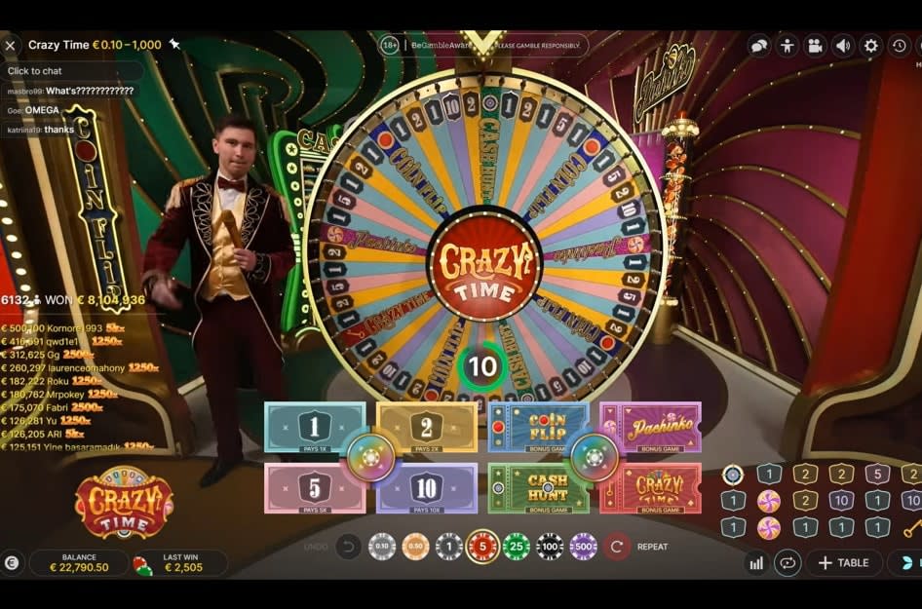Toggle the autoplay loop arrows icon
Screen dimensions: 922x609
tap(788, 563)
